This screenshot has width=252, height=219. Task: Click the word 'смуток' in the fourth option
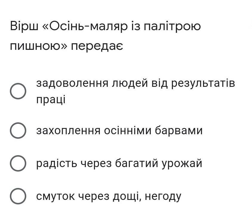click(56, 197)
